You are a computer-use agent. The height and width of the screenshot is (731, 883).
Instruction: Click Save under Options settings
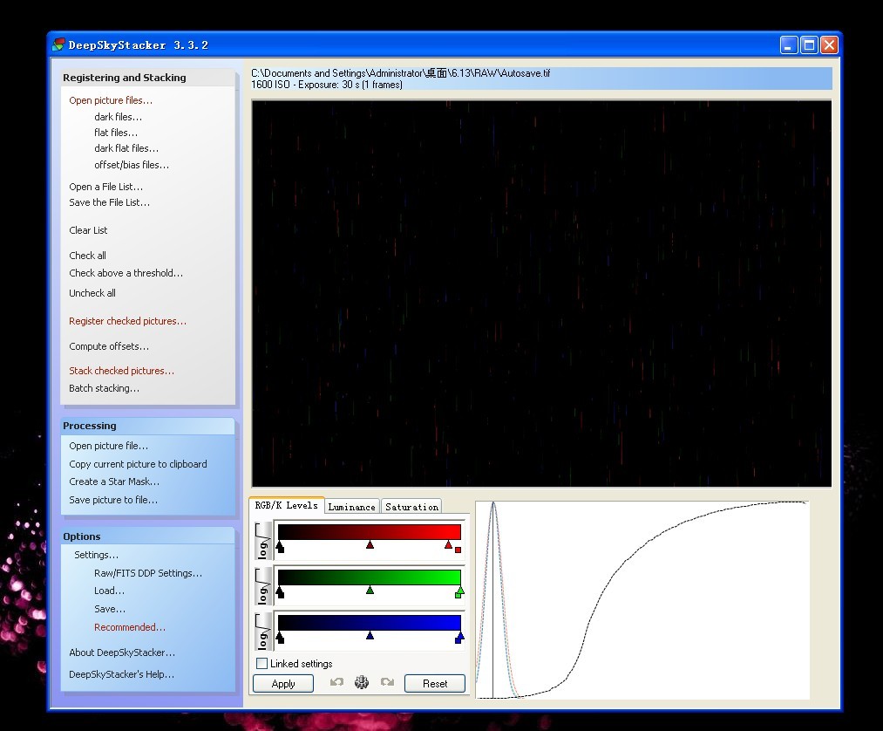[110, 609]
